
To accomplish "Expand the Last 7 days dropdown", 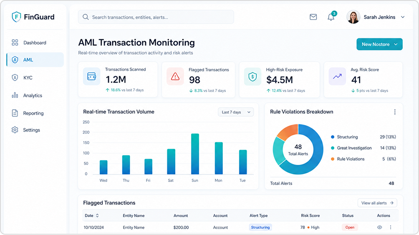I will pyautogui.click(x=236, y=112).
